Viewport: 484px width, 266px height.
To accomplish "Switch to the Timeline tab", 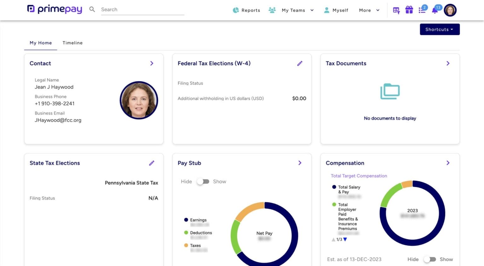I will pyautogui.click(x=72, y=43).
